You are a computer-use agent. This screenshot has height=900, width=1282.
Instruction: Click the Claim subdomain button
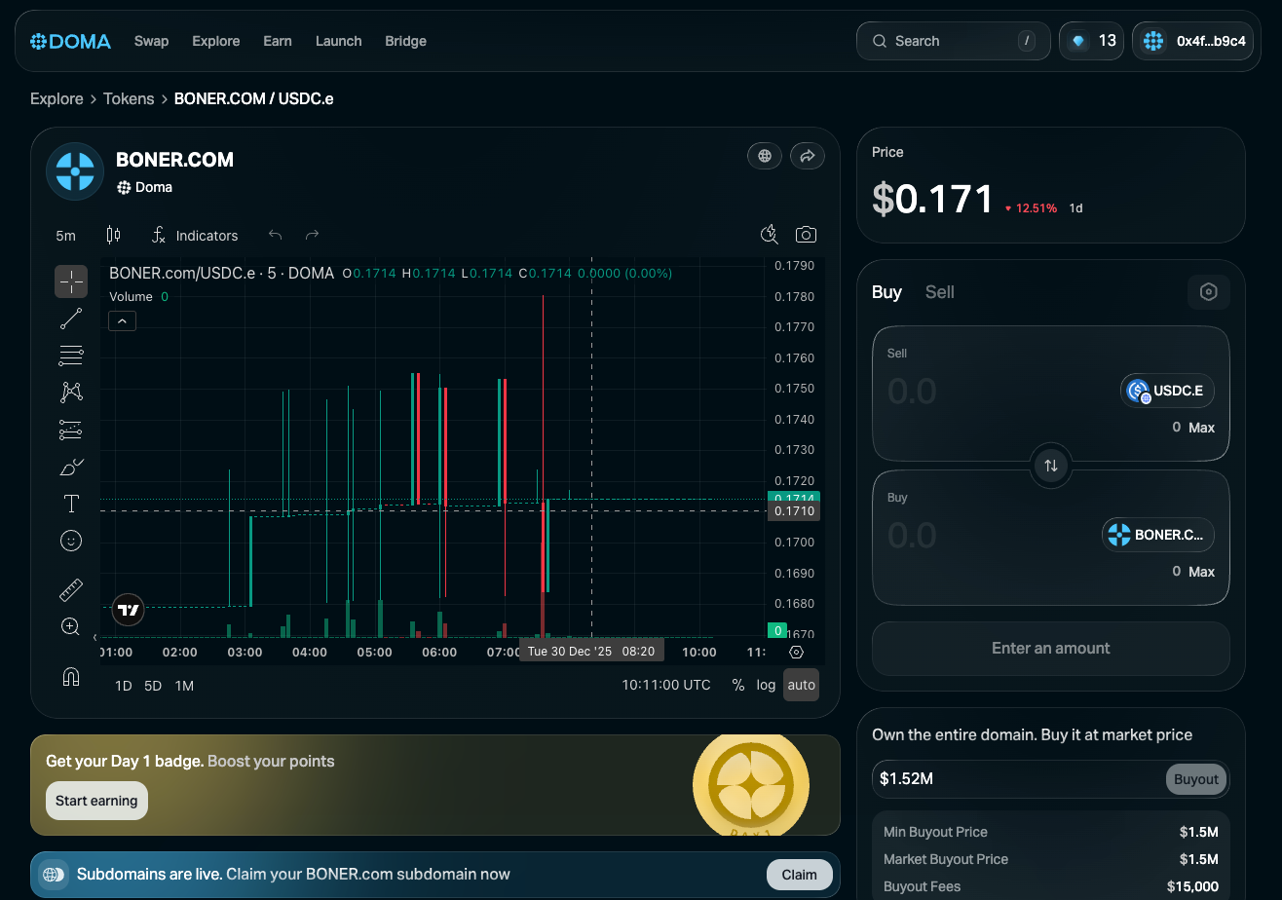799,875
